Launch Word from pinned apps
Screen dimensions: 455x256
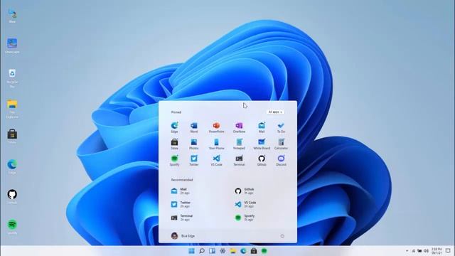[194, 127]
